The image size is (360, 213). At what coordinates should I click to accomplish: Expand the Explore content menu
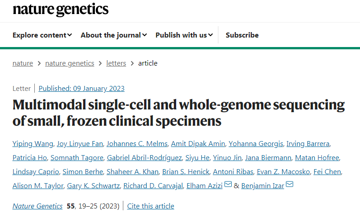[42, 35]
